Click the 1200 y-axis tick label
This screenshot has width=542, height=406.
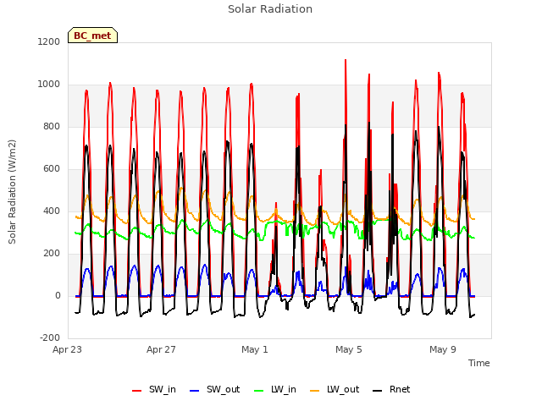click(x=49, y=41)
